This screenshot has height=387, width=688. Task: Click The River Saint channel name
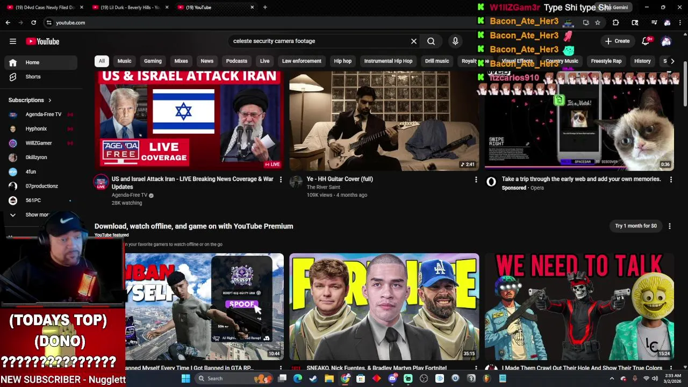pos(324,187)
